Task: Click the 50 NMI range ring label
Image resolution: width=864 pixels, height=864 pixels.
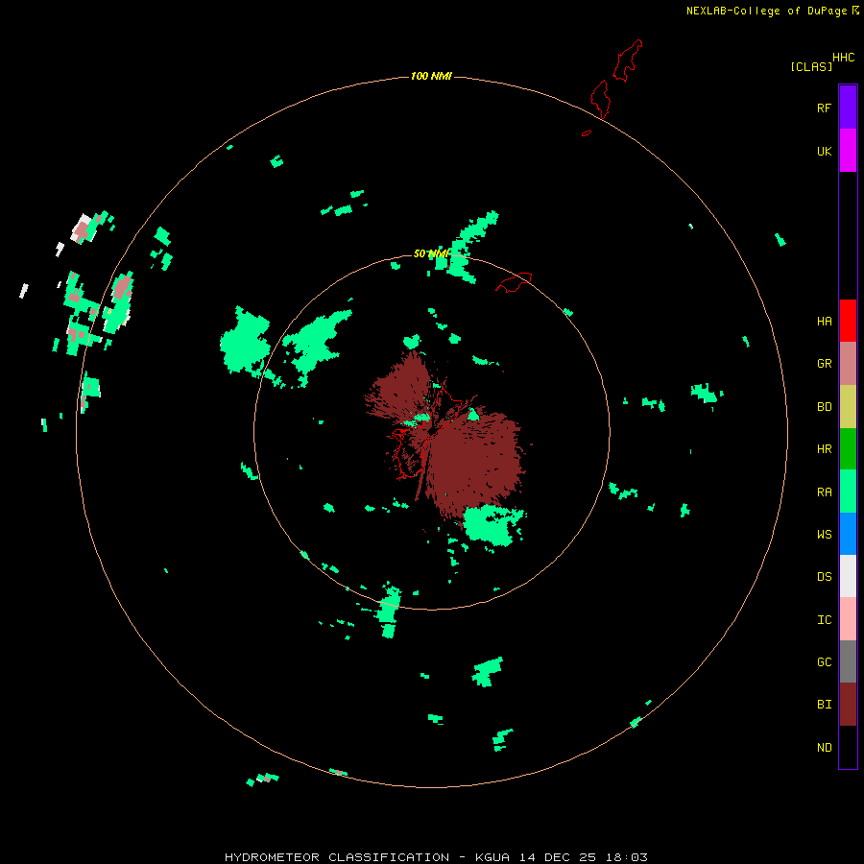Action: click(431, 253)
